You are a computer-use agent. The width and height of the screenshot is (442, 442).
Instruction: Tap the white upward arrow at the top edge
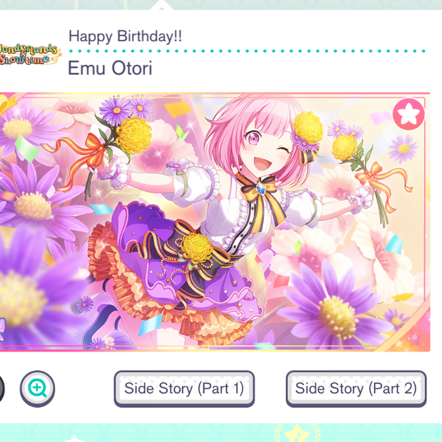tap(161, 5)
